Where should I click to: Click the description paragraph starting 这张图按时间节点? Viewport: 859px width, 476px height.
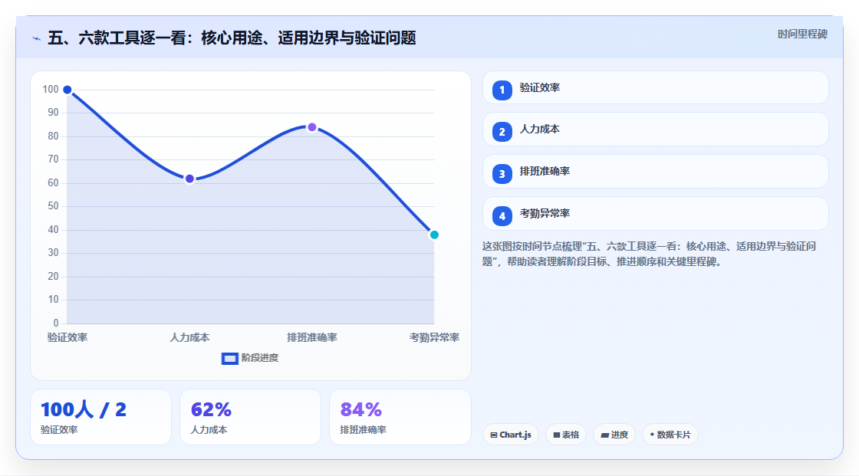click(x=649, y=254)
